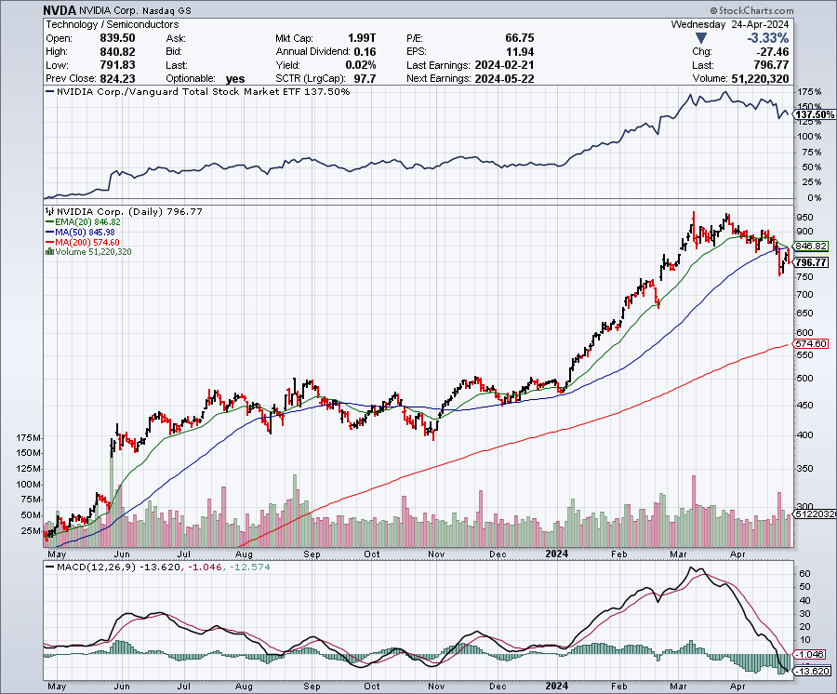This screenshot has width=837, height=694.
Task: Click the date Wednesday 24-Apr-2024
Action: (x=730, y=24)
